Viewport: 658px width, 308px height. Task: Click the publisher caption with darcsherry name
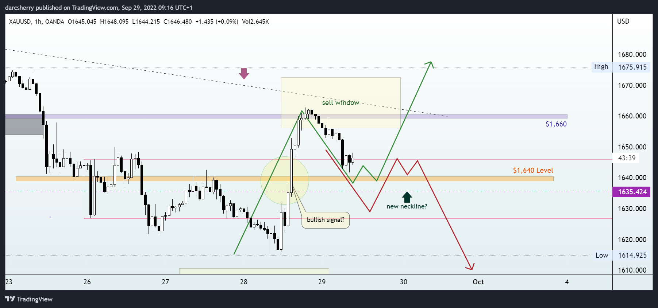pos(99,8)
